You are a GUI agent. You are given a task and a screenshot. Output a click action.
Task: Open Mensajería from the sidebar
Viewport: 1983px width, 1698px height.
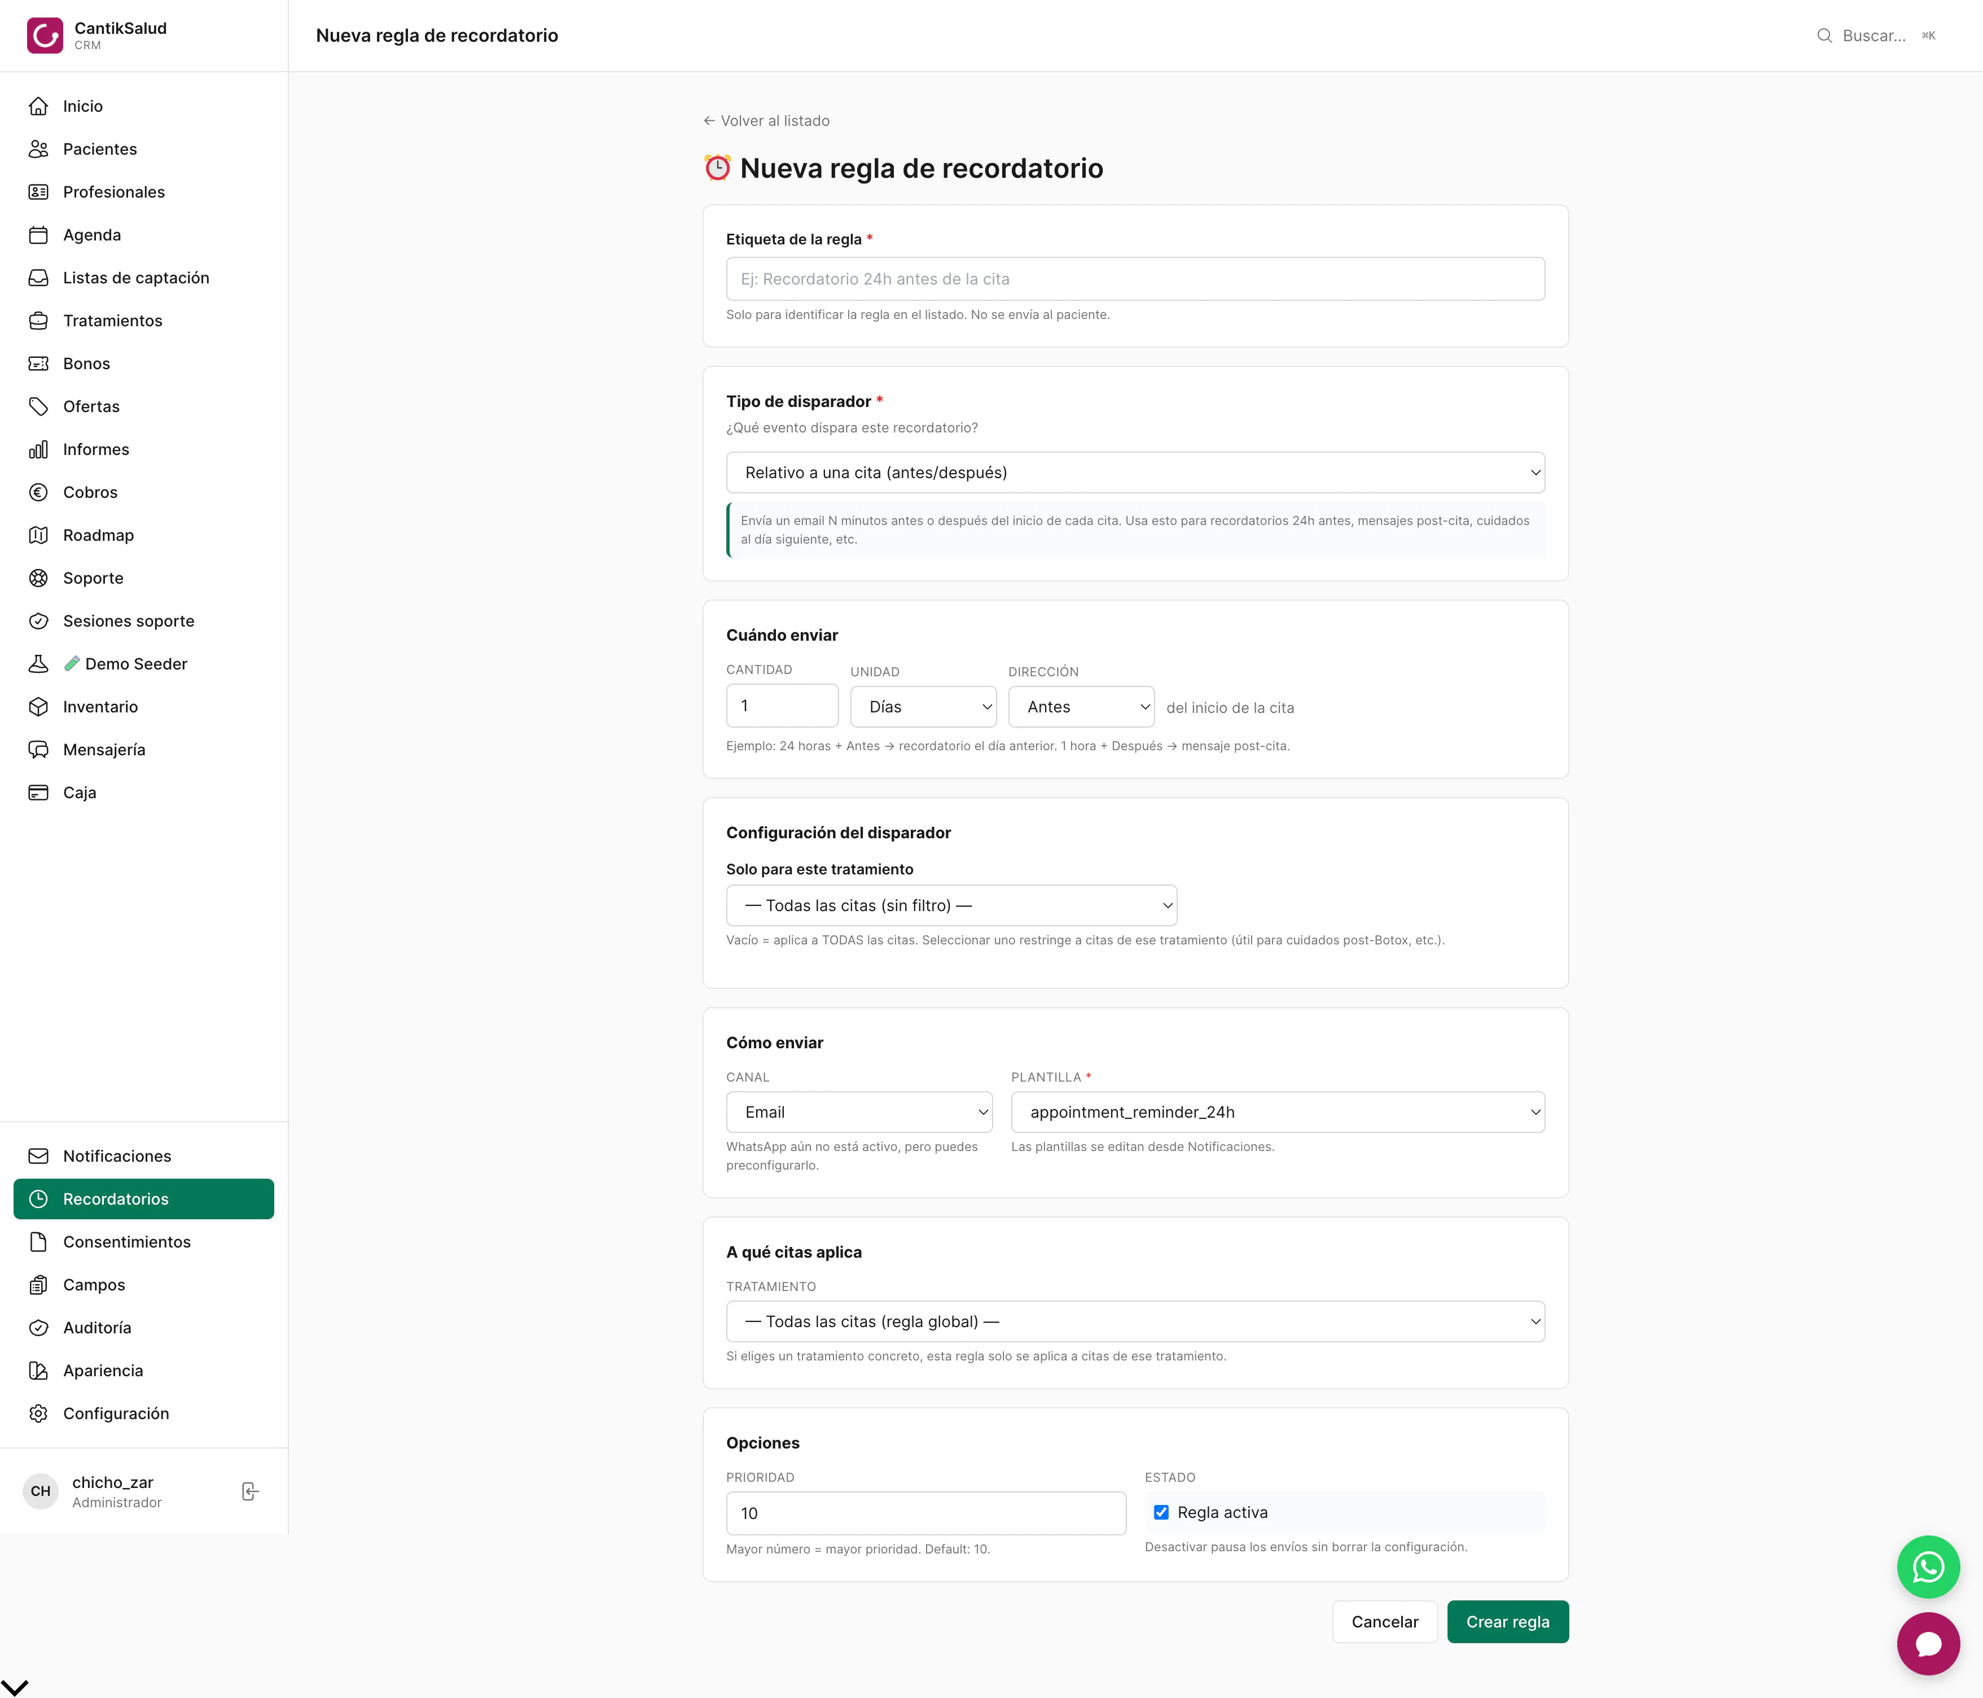click(x=143, y=750)
